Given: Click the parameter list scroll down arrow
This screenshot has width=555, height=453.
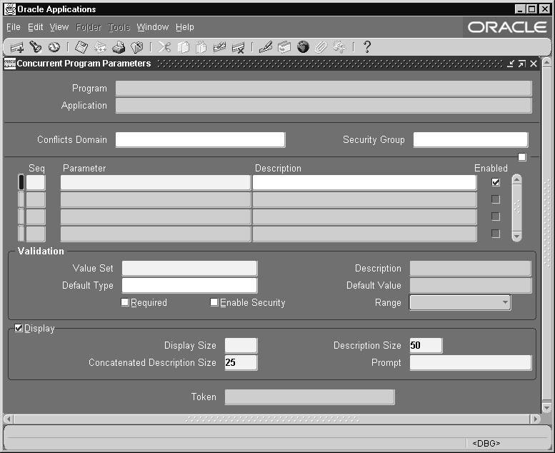Looking at the screenshot, I should [x=516, y=237].
